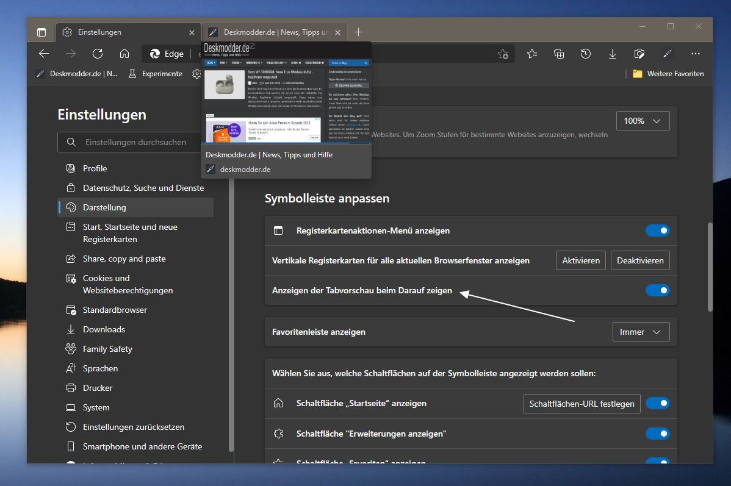Click the Symbolleiste anpassen heading
The image size is (731, 486).
(327, 199)
